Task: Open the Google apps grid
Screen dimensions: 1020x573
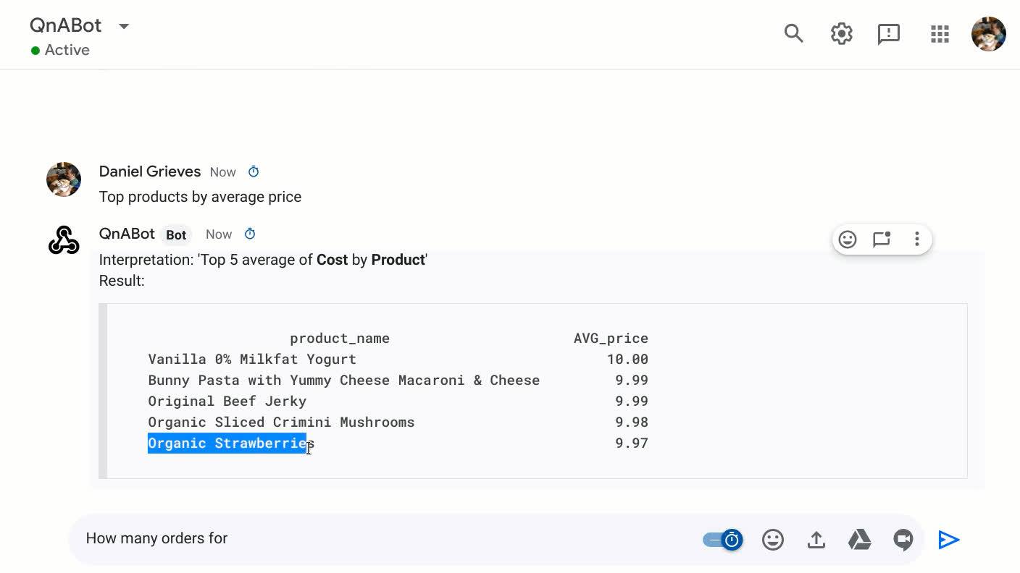Action: click(x=940, y=34)
